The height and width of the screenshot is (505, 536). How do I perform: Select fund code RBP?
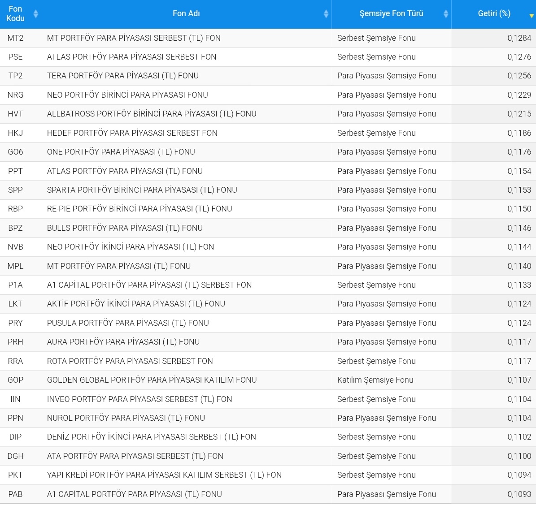(x=15, y=209)
